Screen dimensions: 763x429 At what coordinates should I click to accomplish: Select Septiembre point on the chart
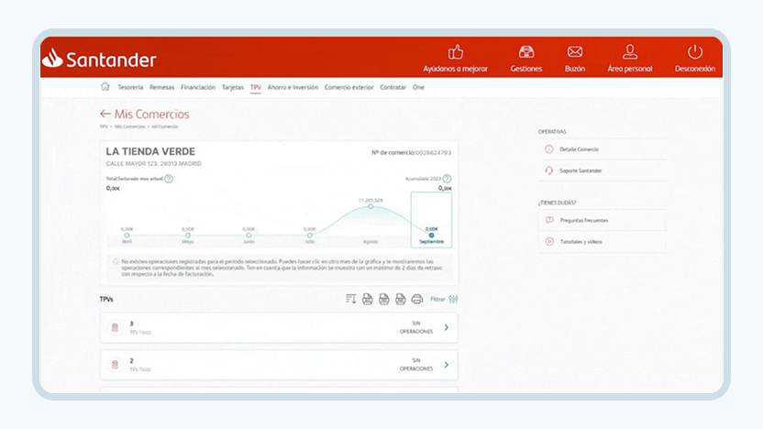pos(431,235)
